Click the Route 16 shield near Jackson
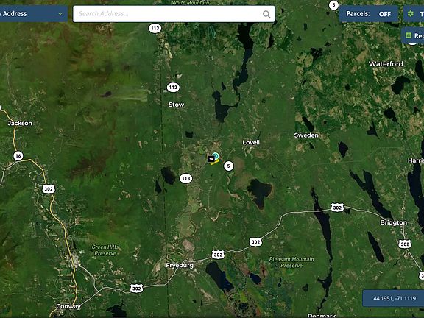Screen dimensions: 424x318 click(18, 156)
